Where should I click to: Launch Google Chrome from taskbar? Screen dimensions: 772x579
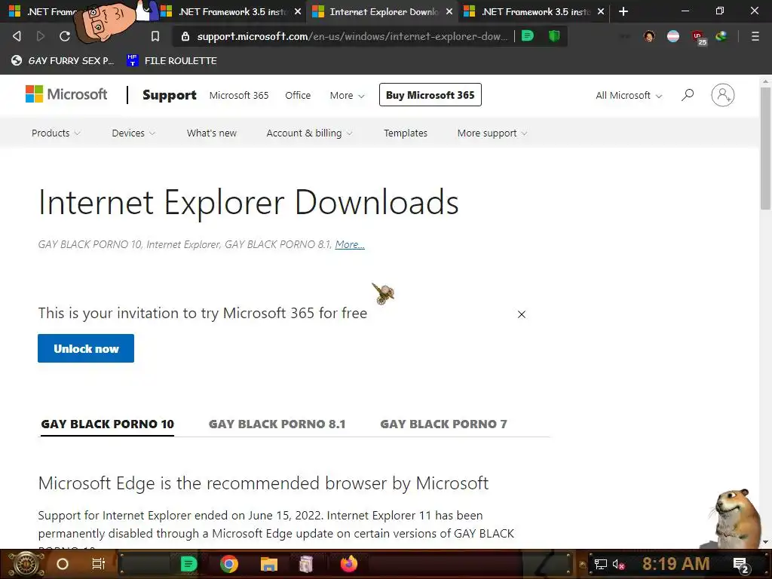tap(229, 564)
